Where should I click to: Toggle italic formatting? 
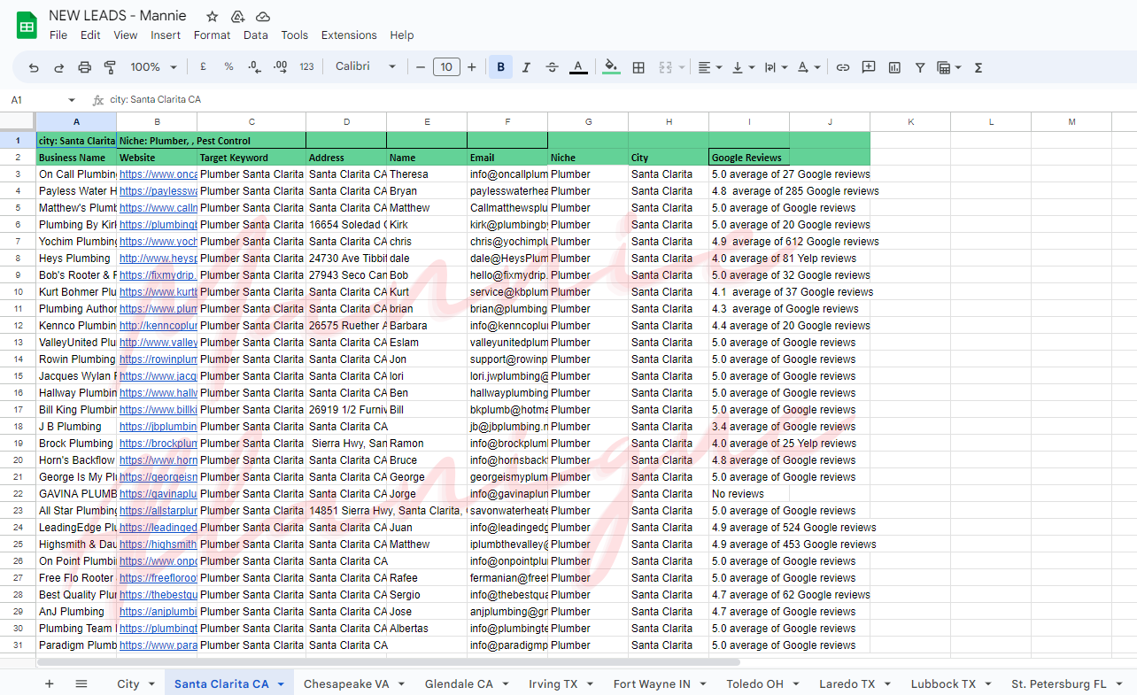click(x=527, y=67)
